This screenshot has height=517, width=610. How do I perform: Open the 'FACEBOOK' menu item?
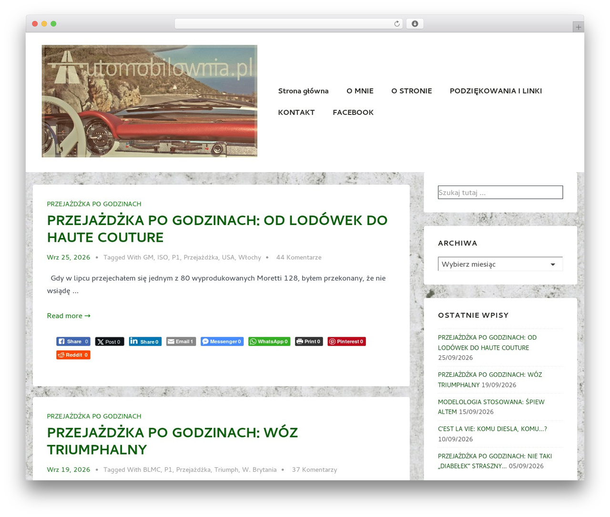pos(353,112)
